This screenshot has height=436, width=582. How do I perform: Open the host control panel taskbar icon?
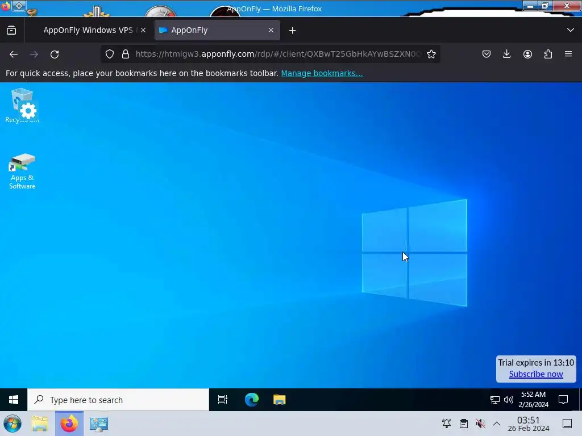[x=99, y=424]
